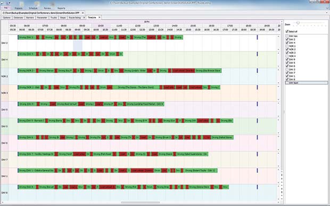Select the DAV 4 row label
This screenshot has height=206, width=330.
tap(4, 59)
